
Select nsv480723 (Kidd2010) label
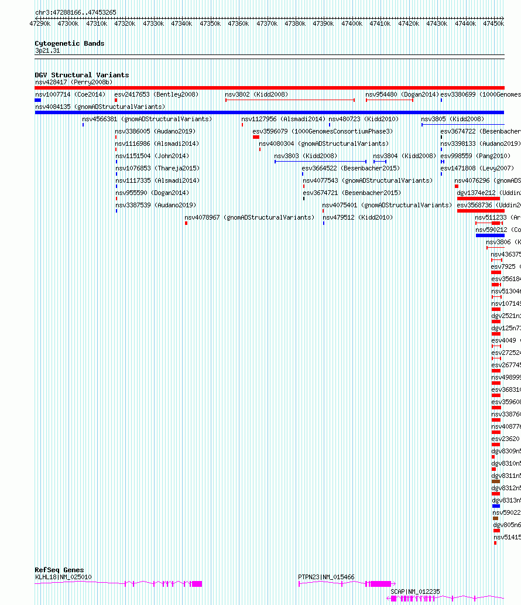[364, 119]
